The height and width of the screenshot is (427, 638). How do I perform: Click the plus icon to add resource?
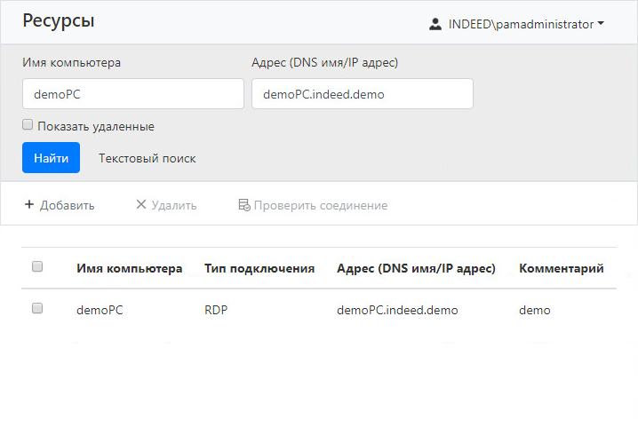point(29,205)
